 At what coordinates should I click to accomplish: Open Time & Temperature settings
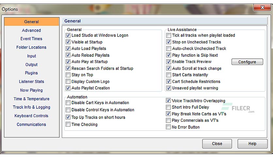point(31,99)
